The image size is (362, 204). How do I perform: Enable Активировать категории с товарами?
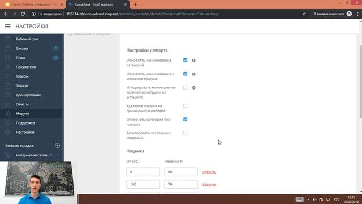pos(185,133)
